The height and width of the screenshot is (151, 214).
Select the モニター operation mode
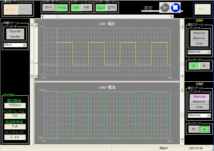coord(11,9)
